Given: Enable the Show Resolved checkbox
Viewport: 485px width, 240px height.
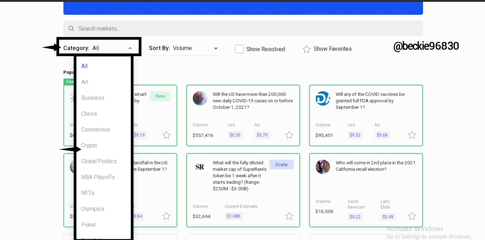Looking at the screenshot, I should pyautogui.click(x=239, y=49).
